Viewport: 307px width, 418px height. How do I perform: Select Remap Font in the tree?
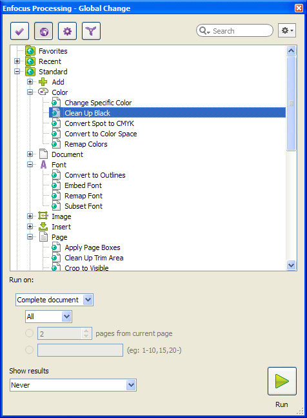pyautogui.click(x=84, y=196)
